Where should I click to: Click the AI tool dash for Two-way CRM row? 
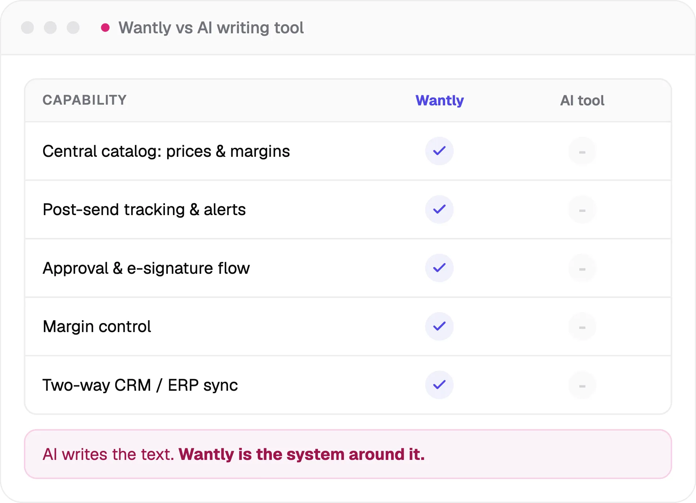pyautogui.click(x=582, y=385)
